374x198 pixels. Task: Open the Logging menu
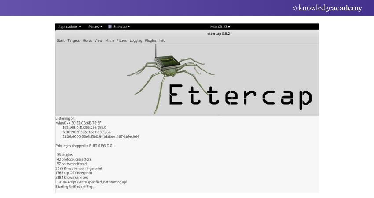[136, 40]
